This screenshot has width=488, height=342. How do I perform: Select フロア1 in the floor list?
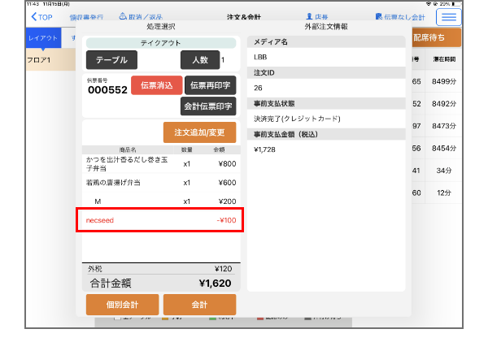(42, 60)
